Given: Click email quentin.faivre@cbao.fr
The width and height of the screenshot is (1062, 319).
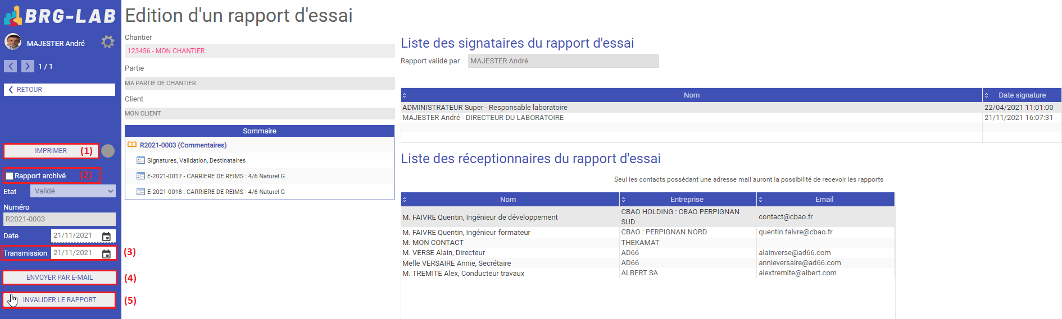Looking at the screenshot, I should 796,232.
